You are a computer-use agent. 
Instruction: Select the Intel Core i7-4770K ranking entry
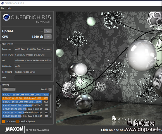click(25, 105)
